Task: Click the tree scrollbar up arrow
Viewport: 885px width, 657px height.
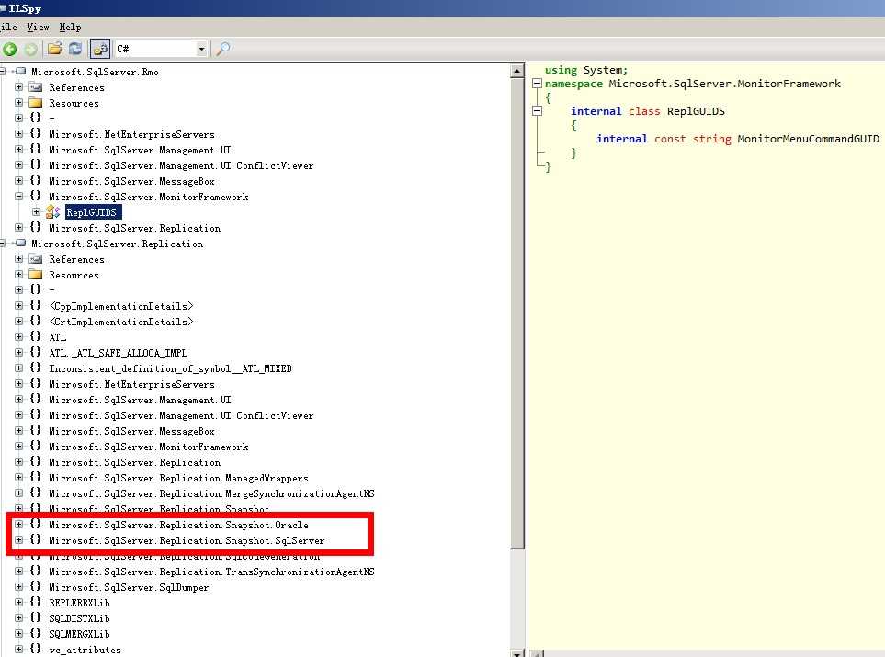Action: click(x=517, y=71)
